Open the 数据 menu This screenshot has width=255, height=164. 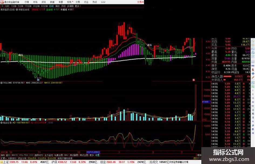tap(52, 2)
